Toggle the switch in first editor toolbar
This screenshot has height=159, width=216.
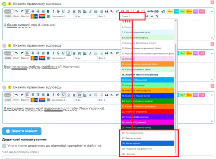[x=9, y=11]
